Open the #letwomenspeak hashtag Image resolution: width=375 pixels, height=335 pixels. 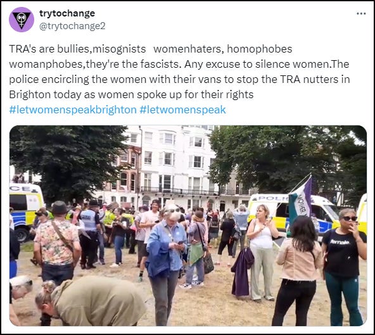point(182,110)
